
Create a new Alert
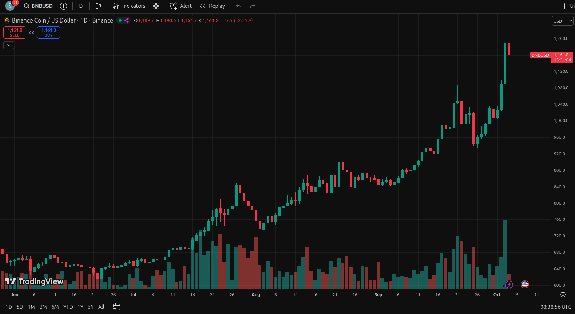[181, 6]
